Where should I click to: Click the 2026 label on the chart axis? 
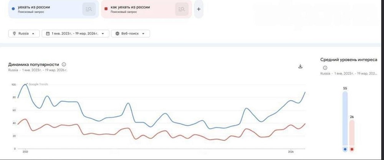[x=291, y=152]
